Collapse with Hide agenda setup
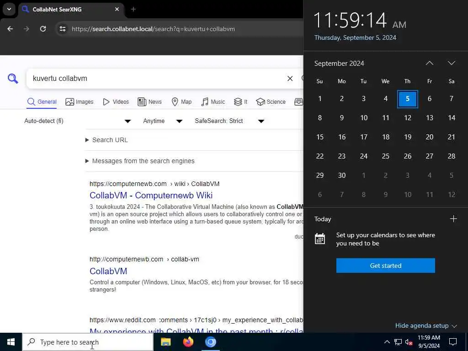The width and height of the screenshot is (468, 351). click(426, 325)
